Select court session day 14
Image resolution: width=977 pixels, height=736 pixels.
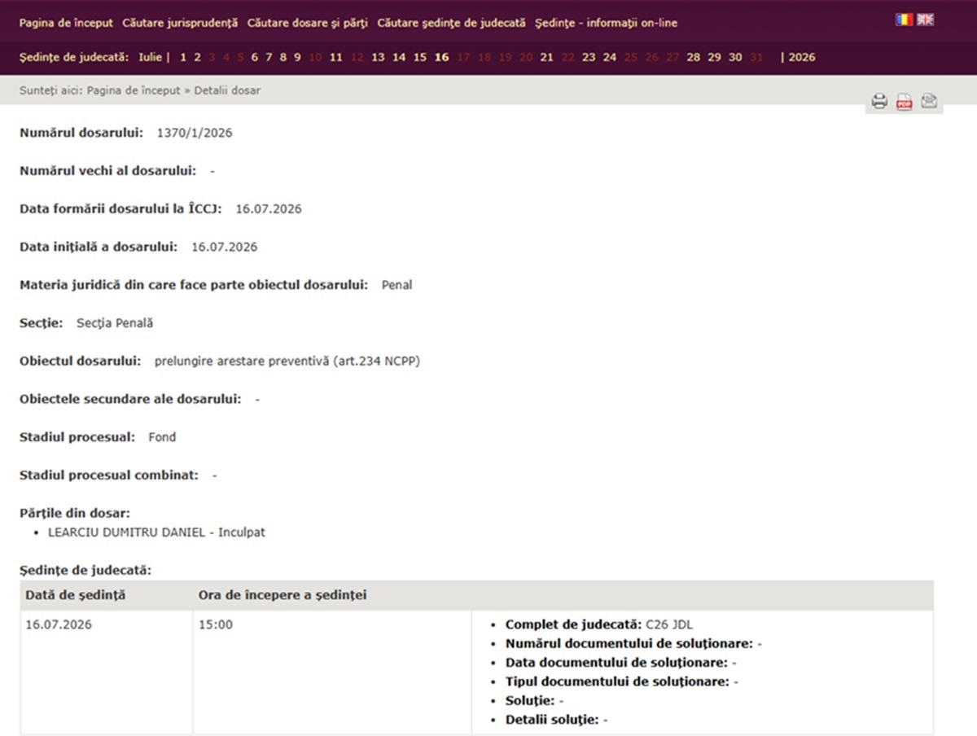(x=399, y=57)
